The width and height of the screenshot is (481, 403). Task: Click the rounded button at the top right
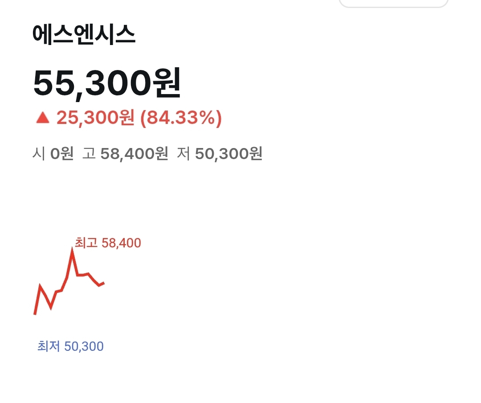(x=393, y=4)
